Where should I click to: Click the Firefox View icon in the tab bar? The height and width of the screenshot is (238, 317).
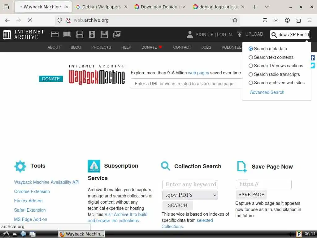click(6, 7)
